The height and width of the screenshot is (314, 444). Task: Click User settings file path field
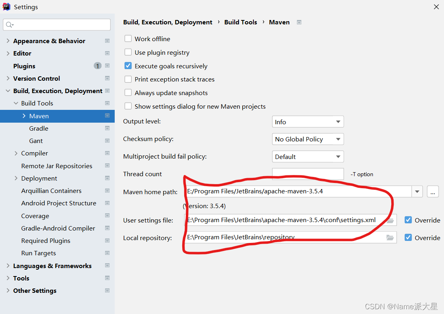point(290,220)
